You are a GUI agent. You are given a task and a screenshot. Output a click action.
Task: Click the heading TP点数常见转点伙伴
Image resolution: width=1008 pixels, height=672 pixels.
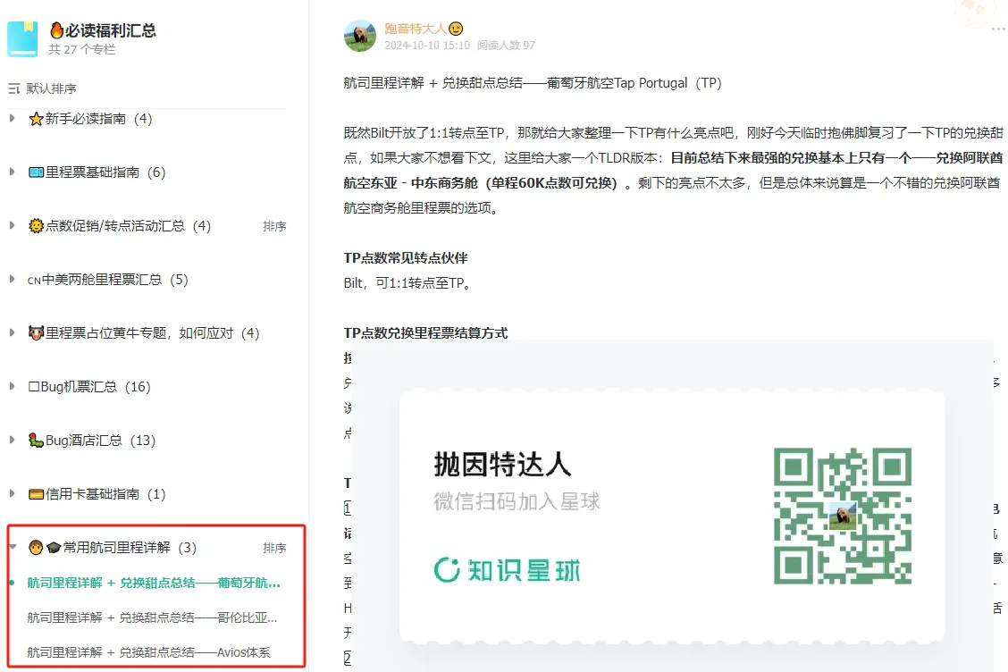point(406,258)
